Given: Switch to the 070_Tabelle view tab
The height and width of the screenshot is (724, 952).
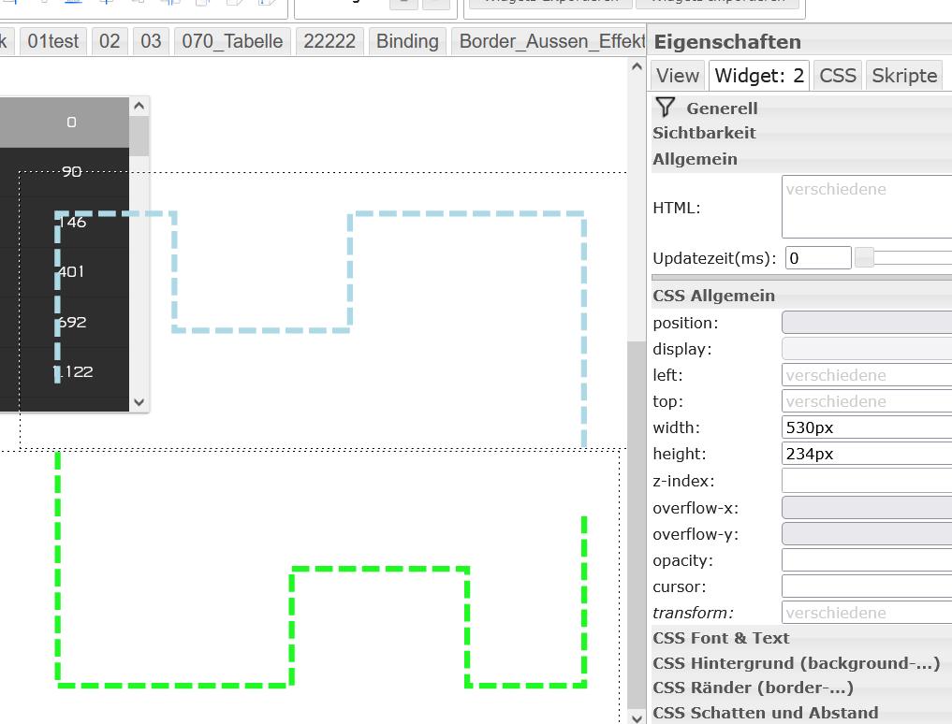Looking at the screenshot, I should point(234,42).
